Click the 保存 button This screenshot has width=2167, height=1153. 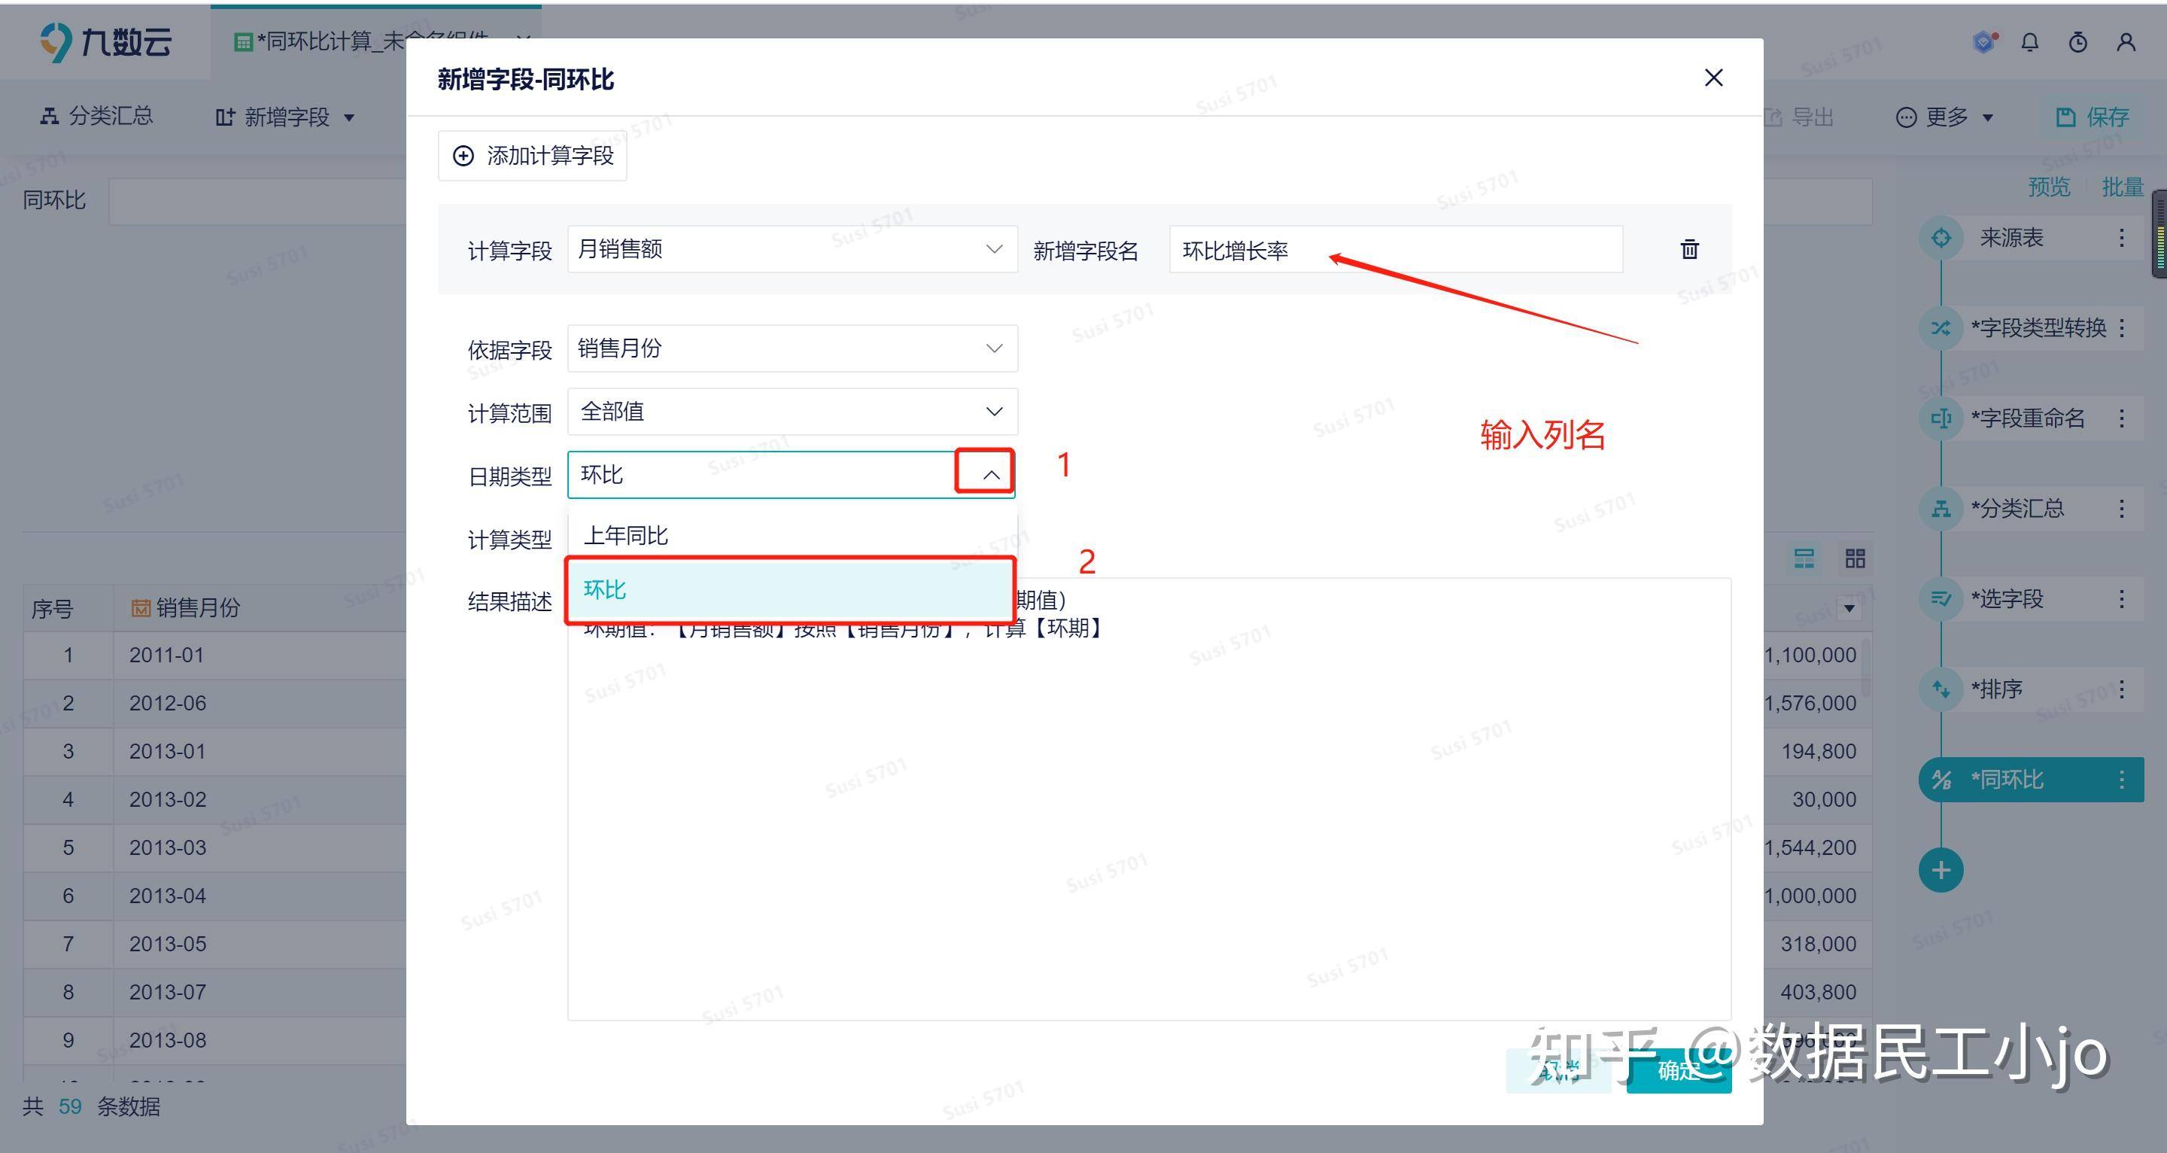pyautogui.click(x=2092, y=117)
